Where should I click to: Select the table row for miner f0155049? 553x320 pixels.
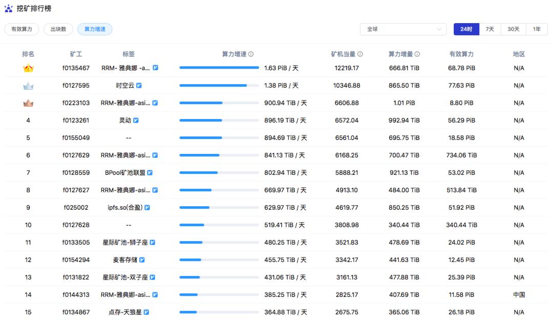tap(276, 137)
